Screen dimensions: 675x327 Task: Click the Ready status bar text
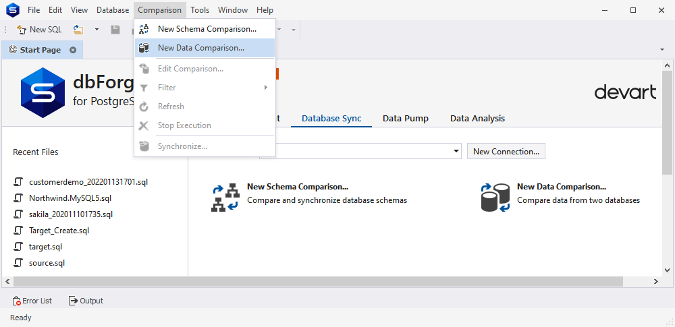(x=21, y=318)
